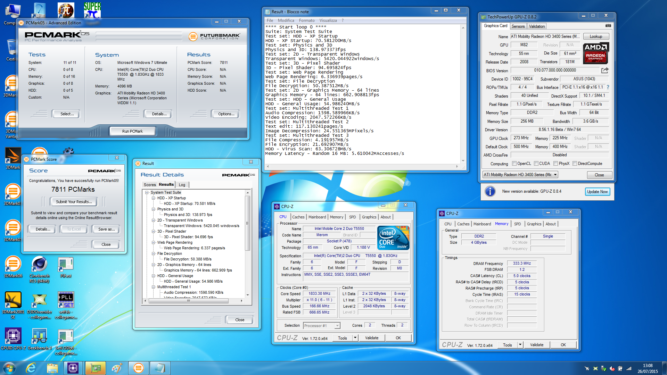Switch to the Scores tab in Result Details

[x=150, y=185]
